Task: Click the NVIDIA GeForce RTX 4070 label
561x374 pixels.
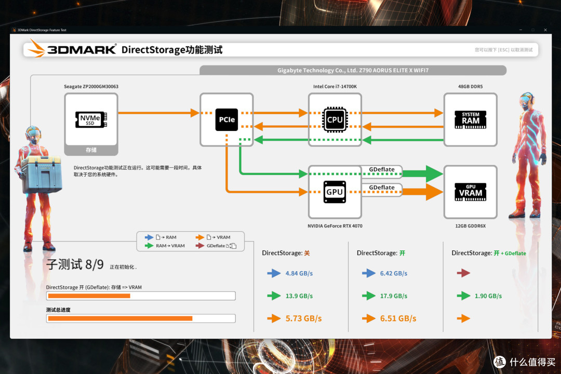Action: (x=335, y=226)
